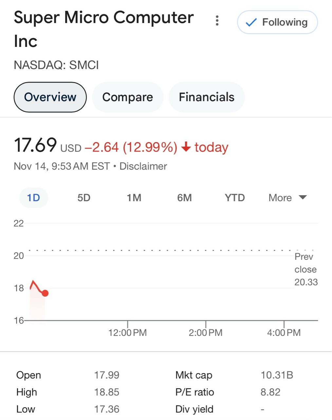This screenshot has width=332, height=420.
Task: Click the Disclaimer link
Action: coord(143,166)
